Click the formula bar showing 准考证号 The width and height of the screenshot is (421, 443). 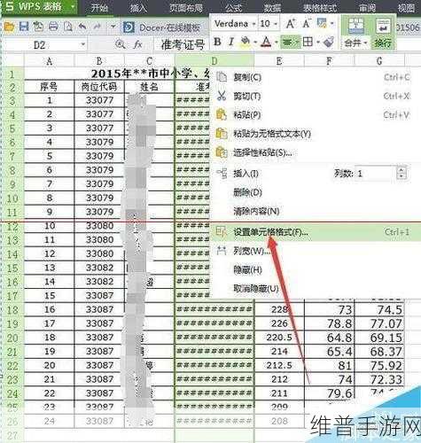coord(183,44)
